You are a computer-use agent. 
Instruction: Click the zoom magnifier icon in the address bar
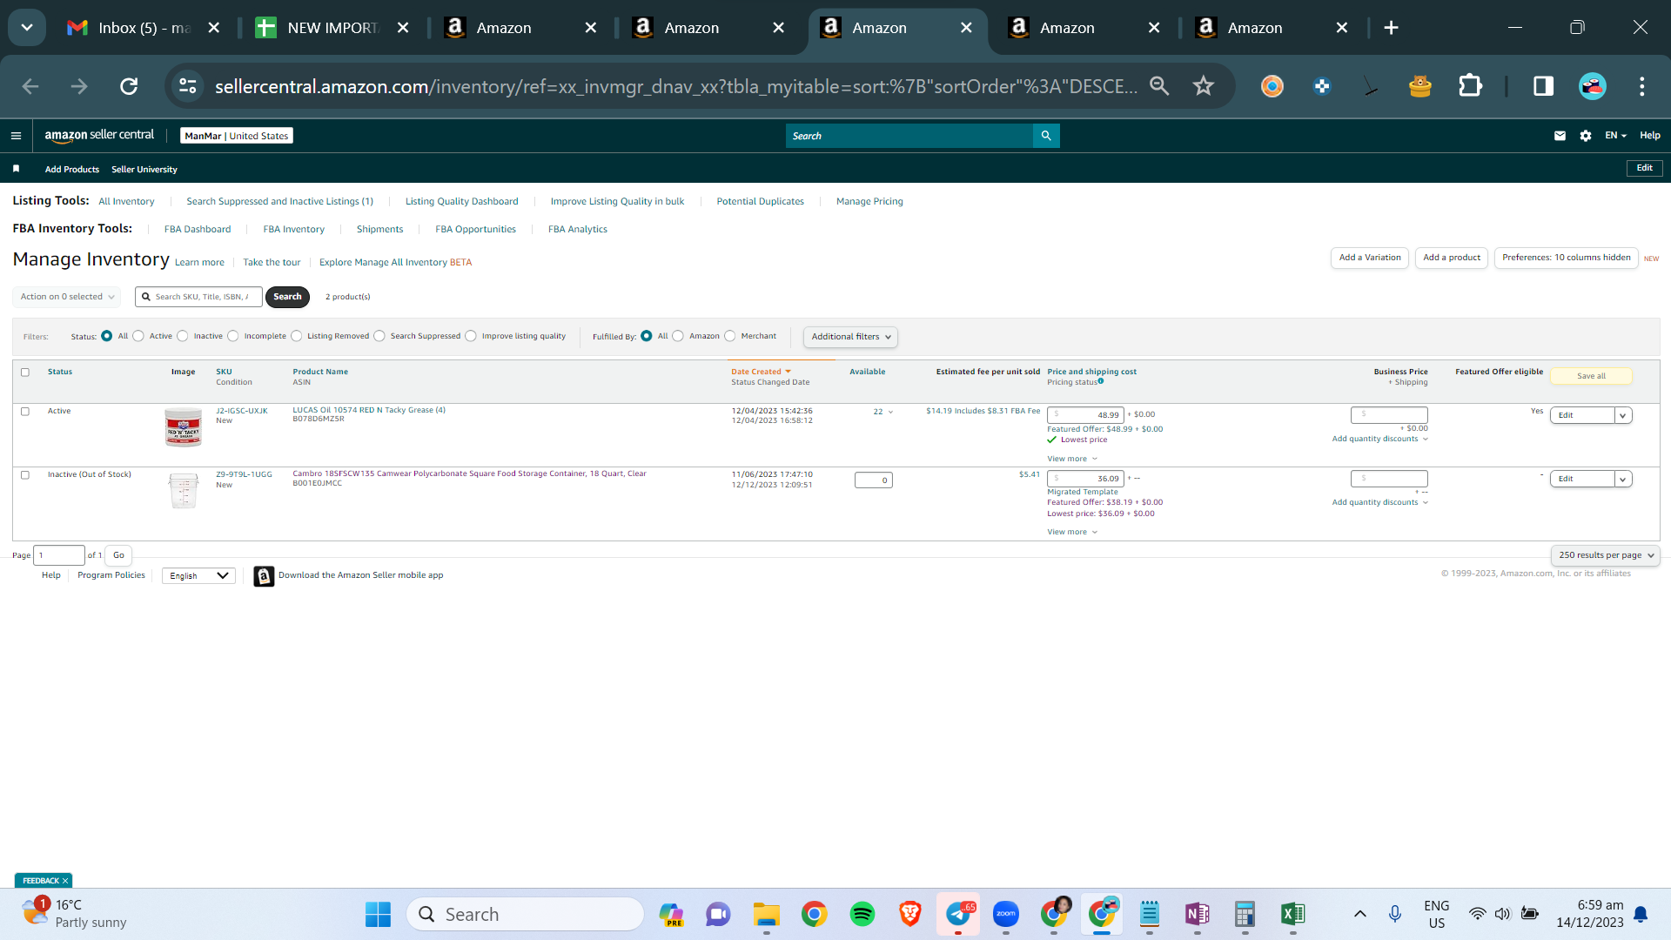1159,86
